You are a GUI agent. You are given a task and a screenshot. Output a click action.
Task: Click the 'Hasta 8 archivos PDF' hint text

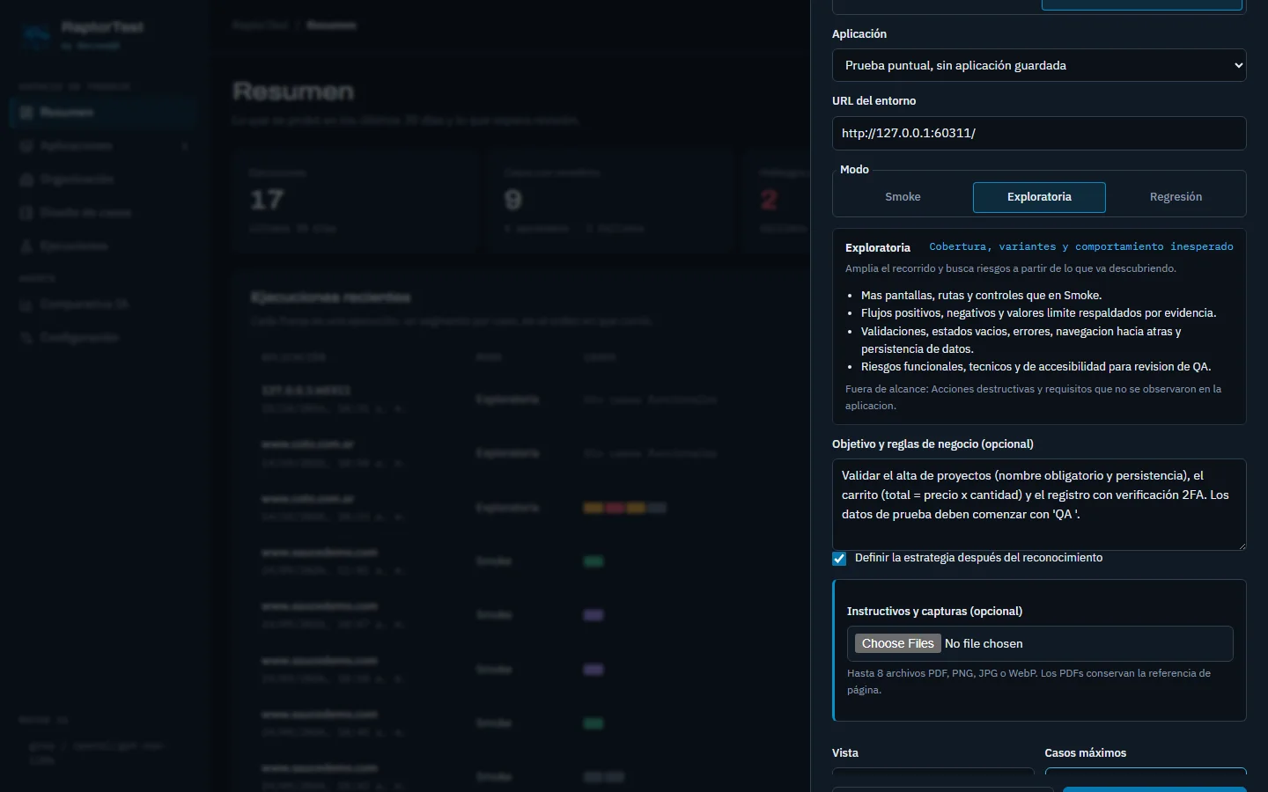click(x=1028, y=681)
